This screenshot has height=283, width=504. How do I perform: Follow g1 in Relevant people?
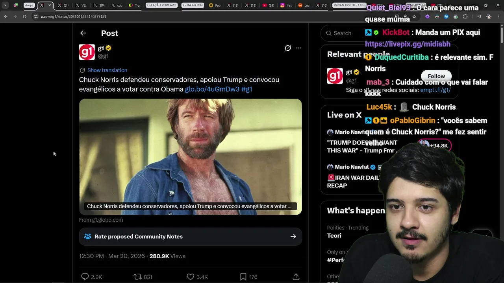click(x=436, y=76)
